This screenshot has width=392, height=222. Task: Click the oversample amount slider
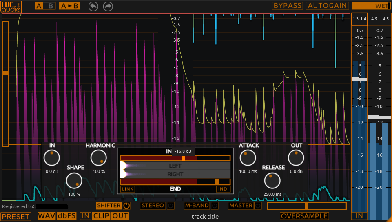click(307, 206)
